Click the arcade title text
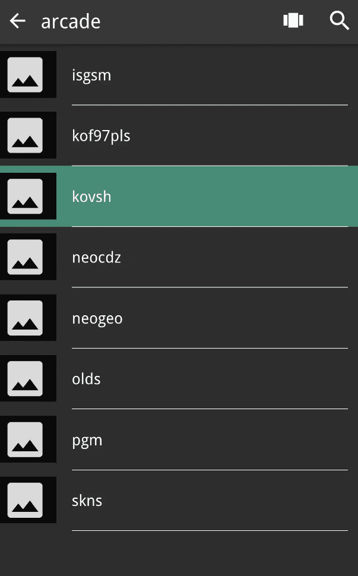358x576 pixels. (71, 21)
